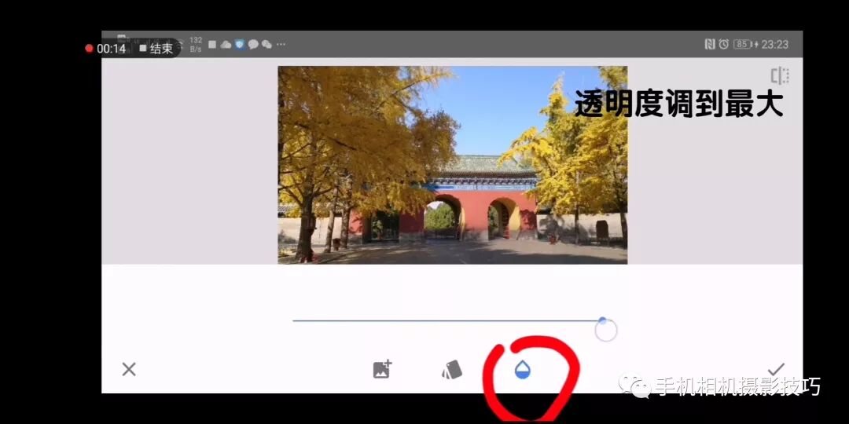The image size is (849, 424).
Task: Tap the NFC status icon
Action: pos(710,44)
